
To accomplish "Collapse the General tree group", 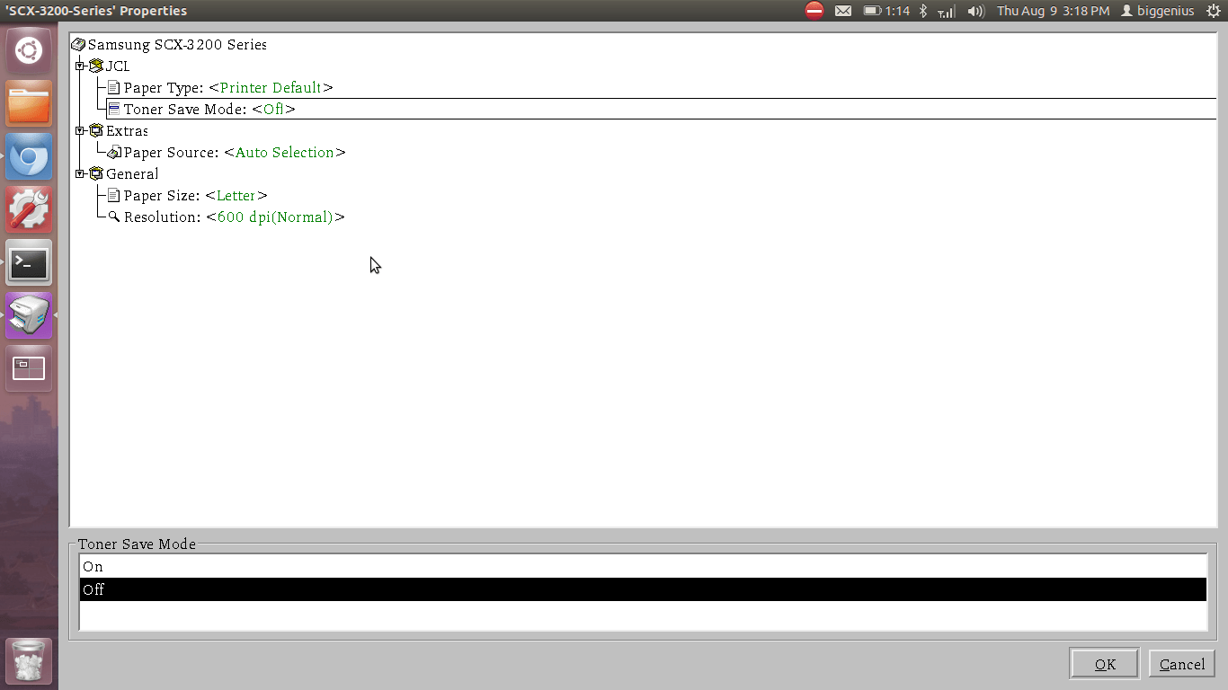I will click(x=80, y=173).
